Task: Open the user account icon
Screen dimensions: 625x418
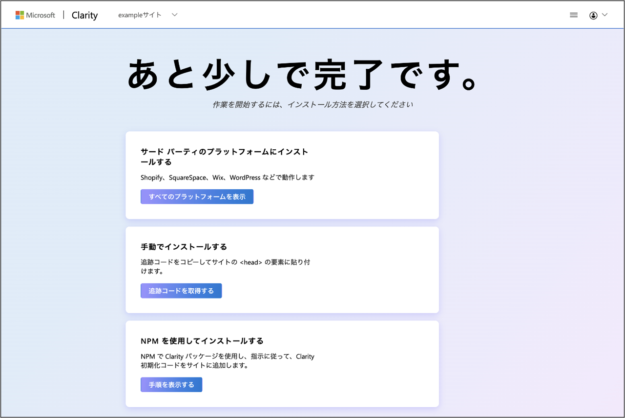Action: pyautogui.click(x=593, y=15)
